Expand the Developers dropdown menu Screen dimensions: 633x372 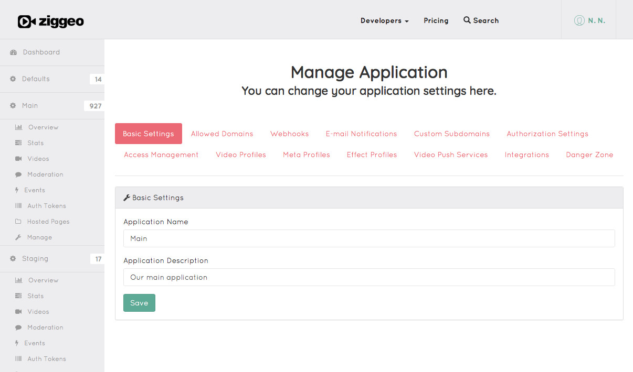click(384, 20)
